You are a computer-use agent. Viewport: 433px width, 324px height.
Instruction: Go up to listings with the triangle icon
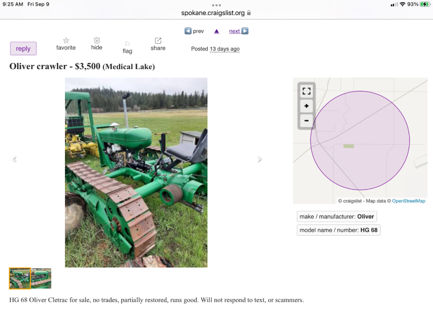pos(216,31)
